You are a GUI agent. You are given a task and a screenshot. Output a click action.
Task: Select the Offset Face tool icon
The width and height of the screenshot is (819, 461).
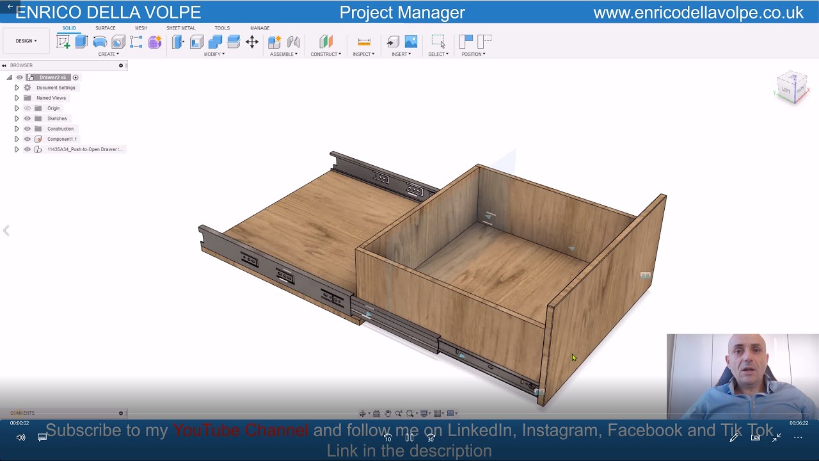[234, 42]
